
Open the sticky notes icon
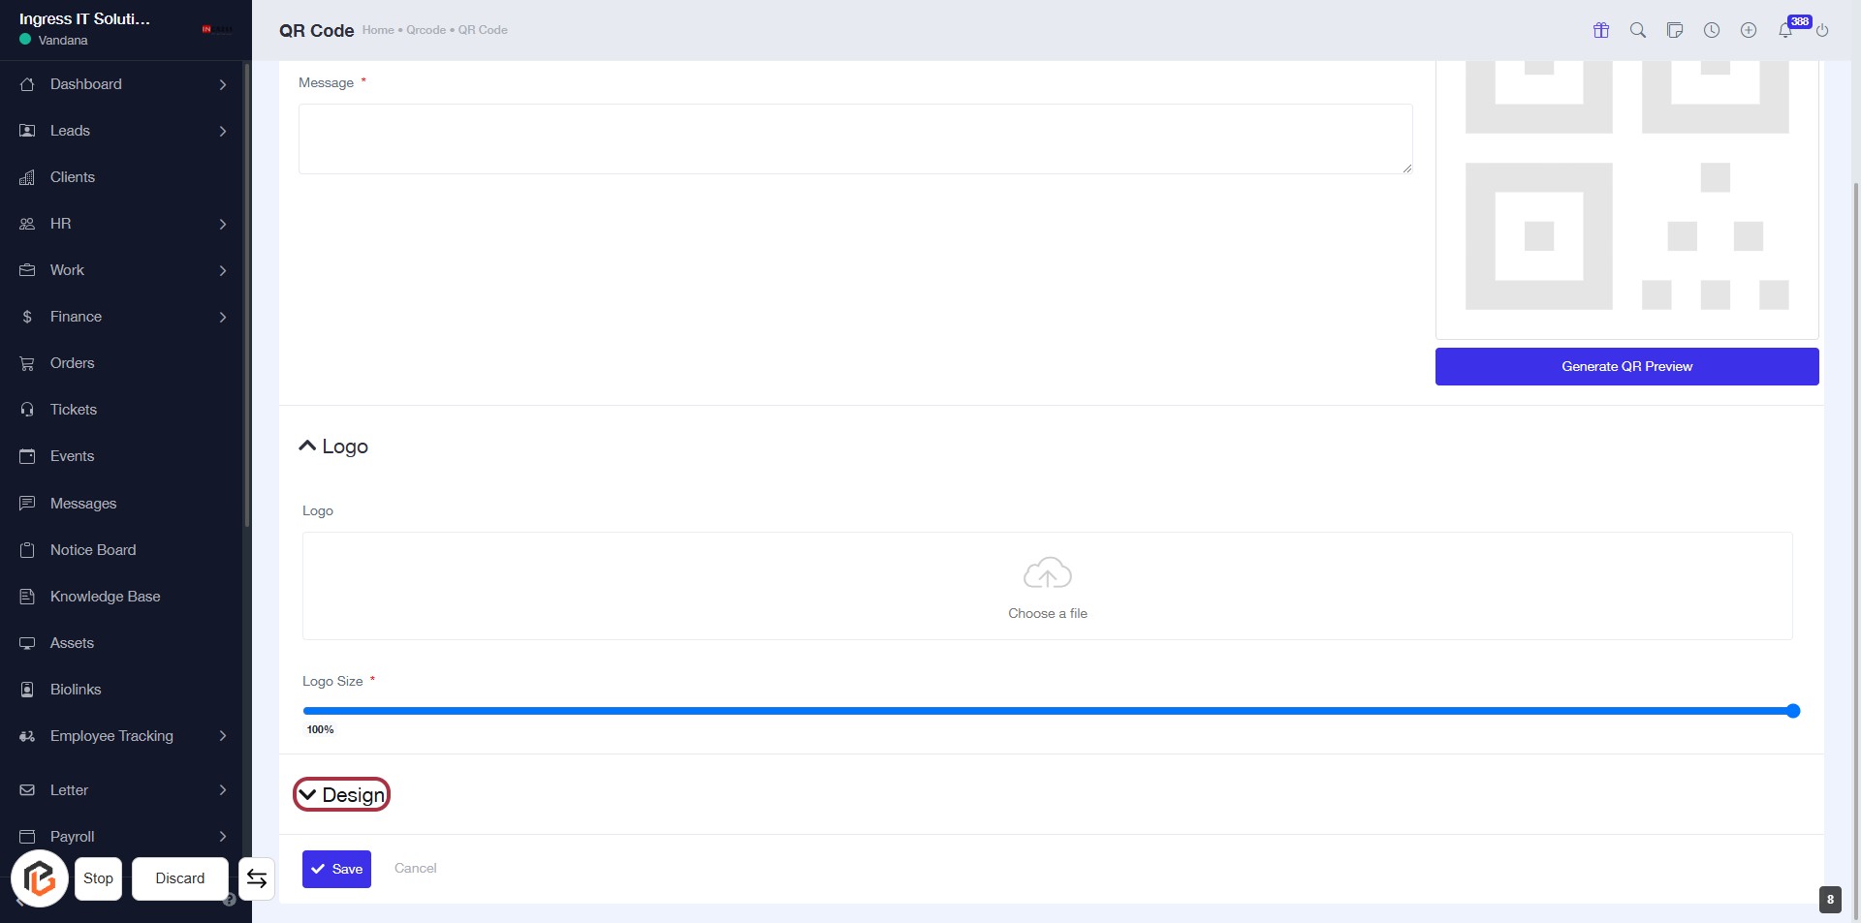[1675, 30]
